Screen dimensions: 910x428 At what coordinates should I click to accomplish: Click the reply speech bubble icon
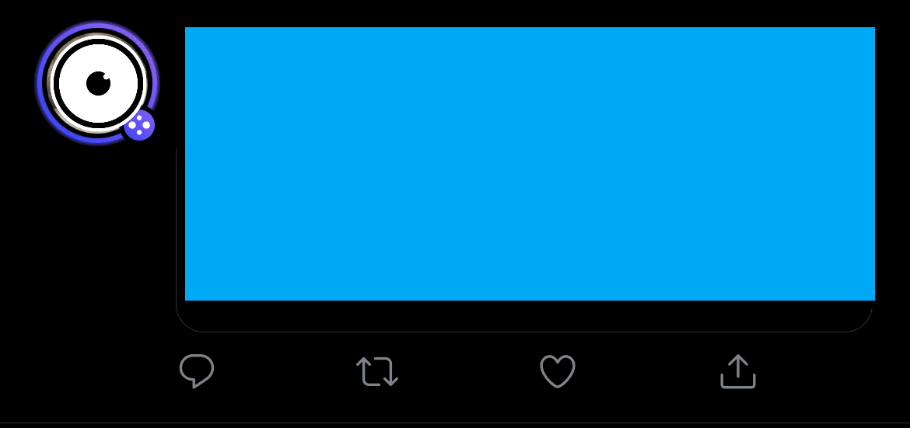click(197, 371)
